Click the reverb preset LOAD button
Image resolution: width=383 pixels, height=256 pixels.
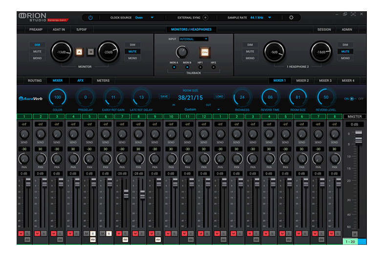[219, 97]
